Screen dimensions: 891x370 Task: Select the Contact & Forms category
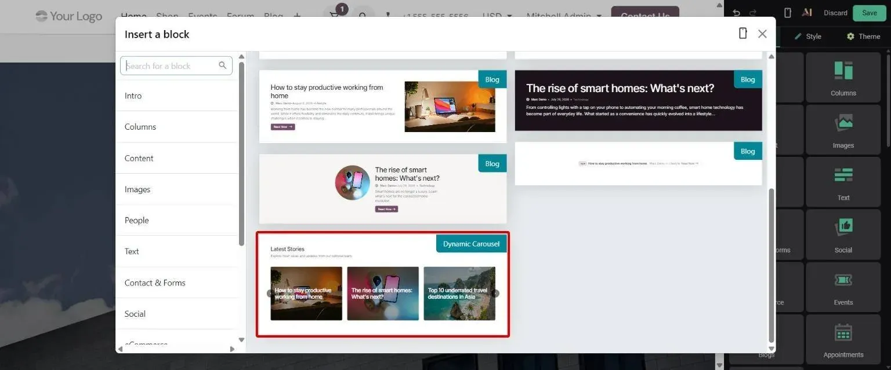(x=177, y=283)
